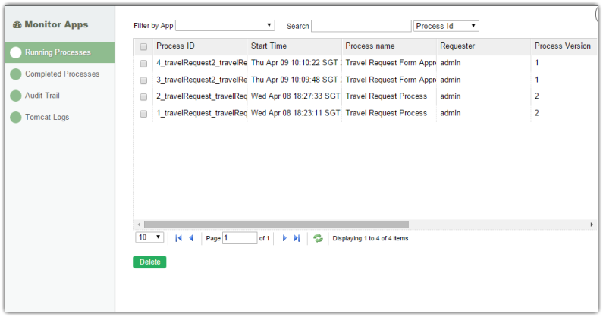This screenshot has height=317, width=603.
Task: Click previous page arrow icon
Action: 191,238
